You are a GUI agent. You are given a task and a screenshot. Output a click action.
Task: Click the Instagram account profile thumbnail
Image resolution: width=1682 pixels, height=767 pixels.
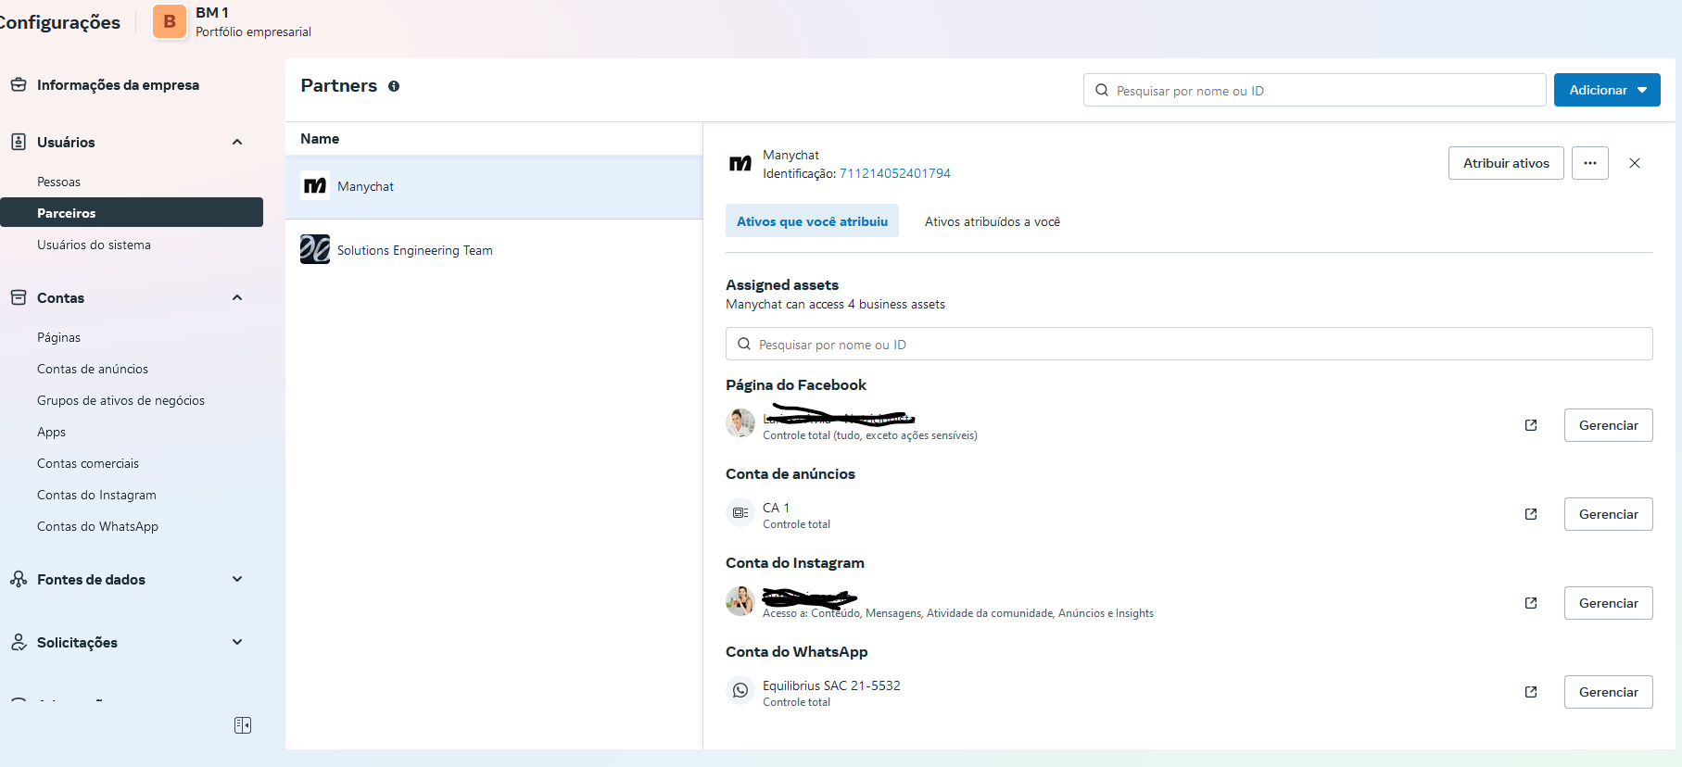740,601
